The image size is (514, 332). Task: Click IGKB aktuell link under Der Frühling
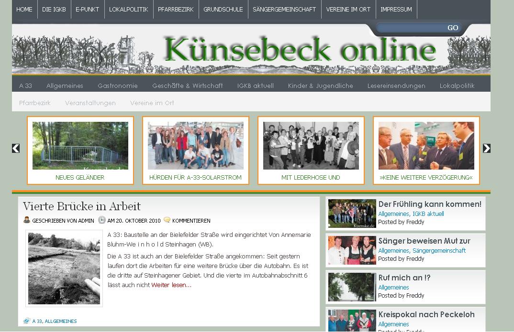click(428, 214)
